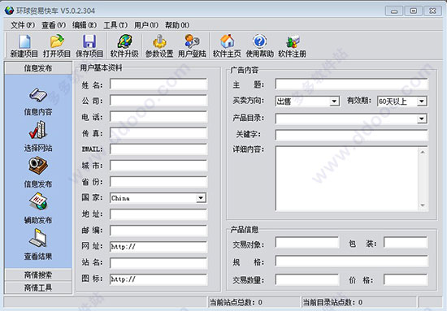This screenshot has width=447, height=311.
Task: Click the 电话 input field
Action: click(158, 117)
